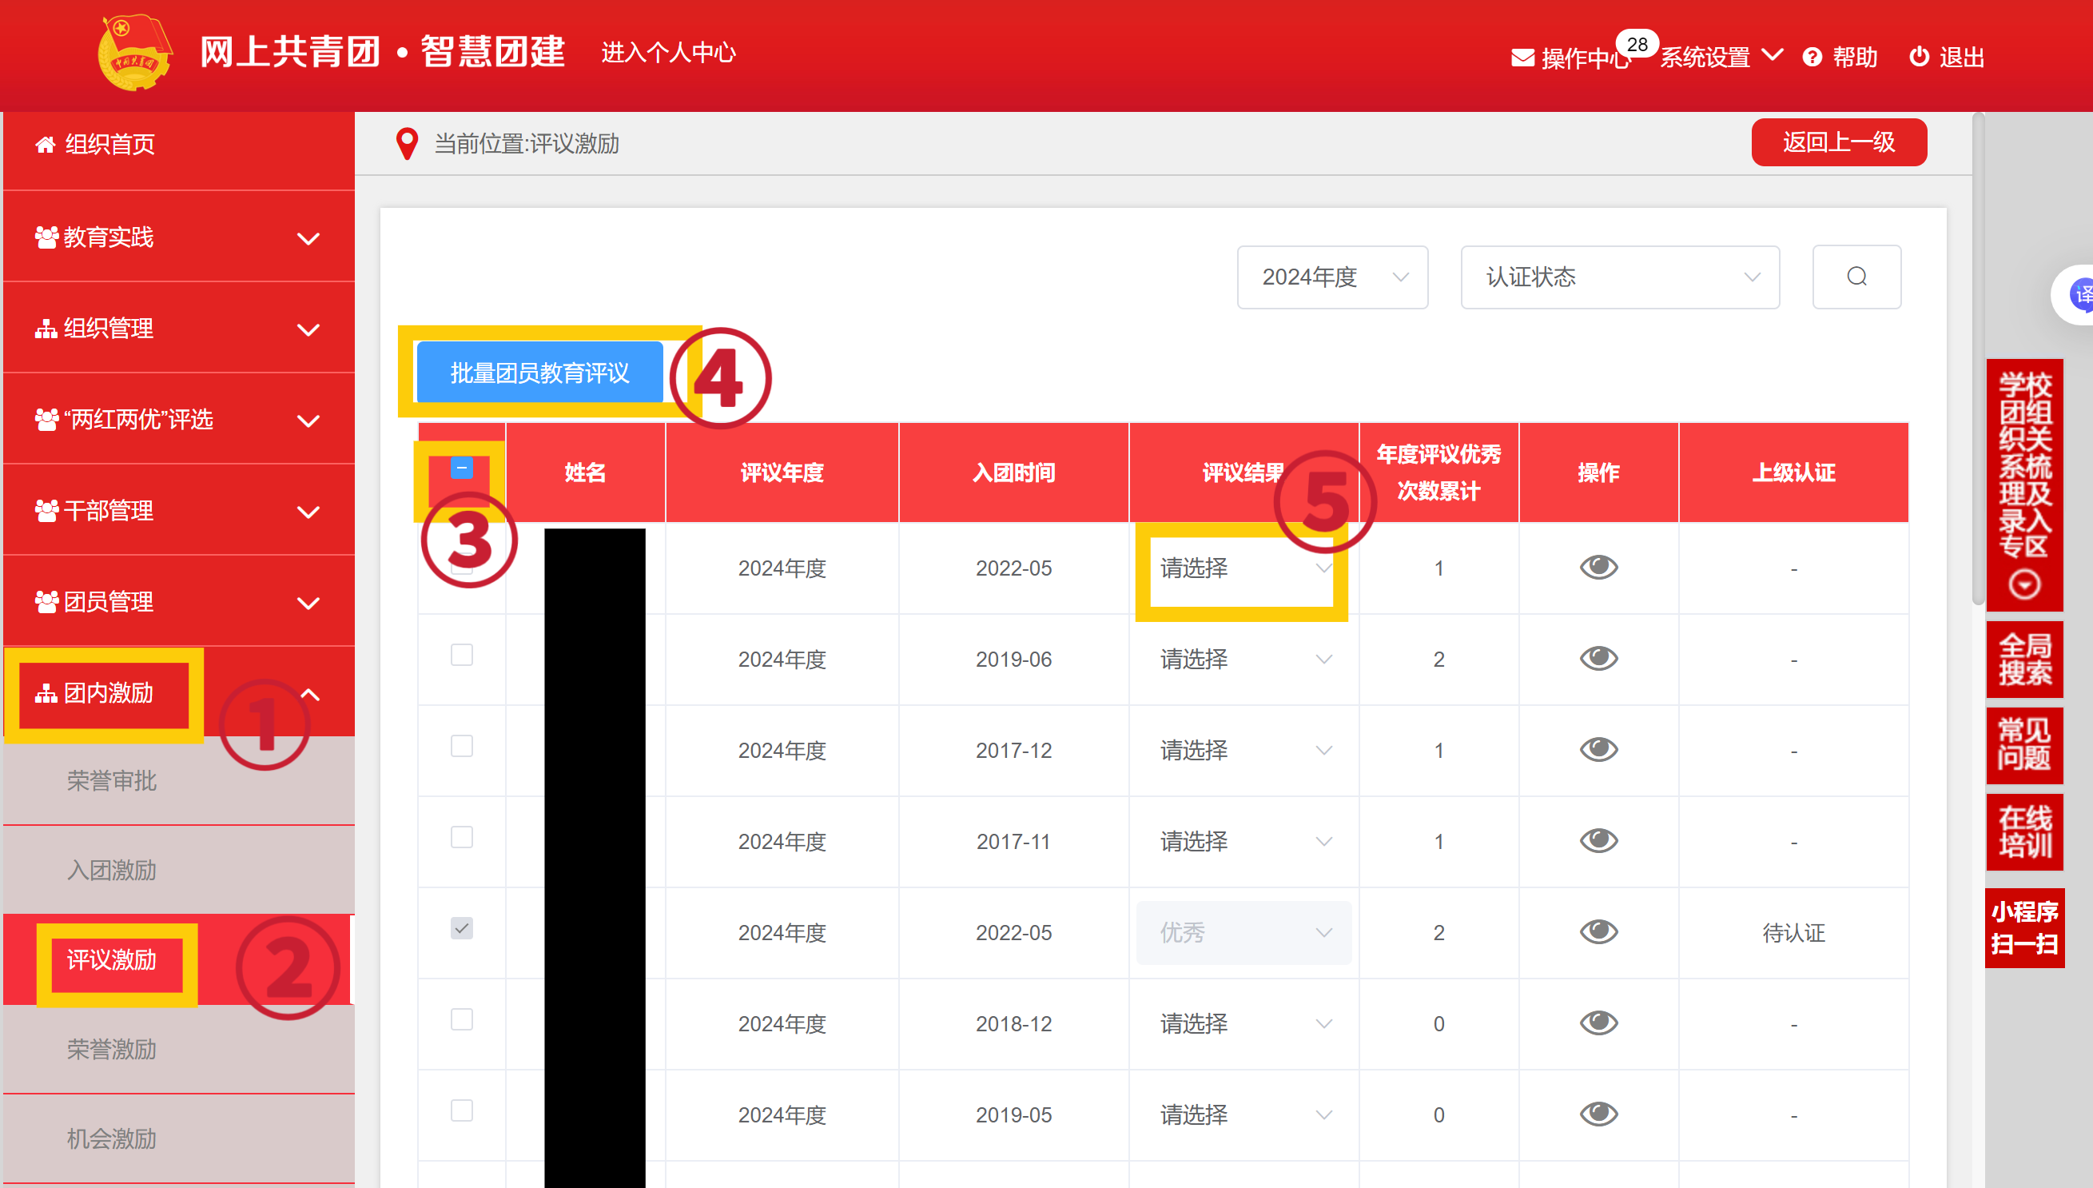Uncheck the checked 2022-05 优秀 row checkbox
The image size is (2093, 1188).
point(461,927)
